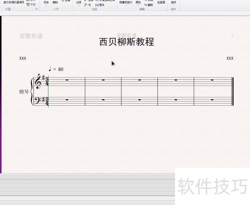Open the 过滤 selection dropdown

click(x=78, y=3)
